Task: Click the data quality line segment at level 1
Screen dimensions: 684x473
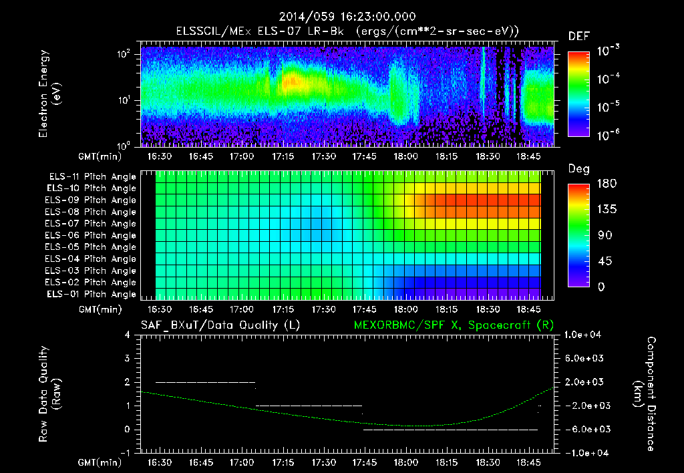Action: coord(309,406)
